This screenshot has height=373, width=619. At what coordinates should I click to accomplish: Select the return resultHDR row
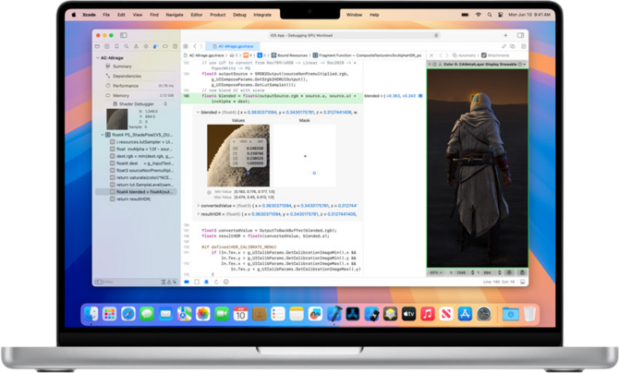[130, 199]
